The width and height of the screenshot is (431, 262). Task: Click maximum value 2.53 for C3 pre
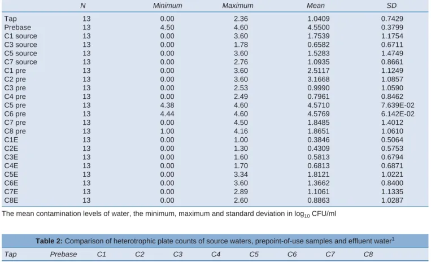coord(241,88)
